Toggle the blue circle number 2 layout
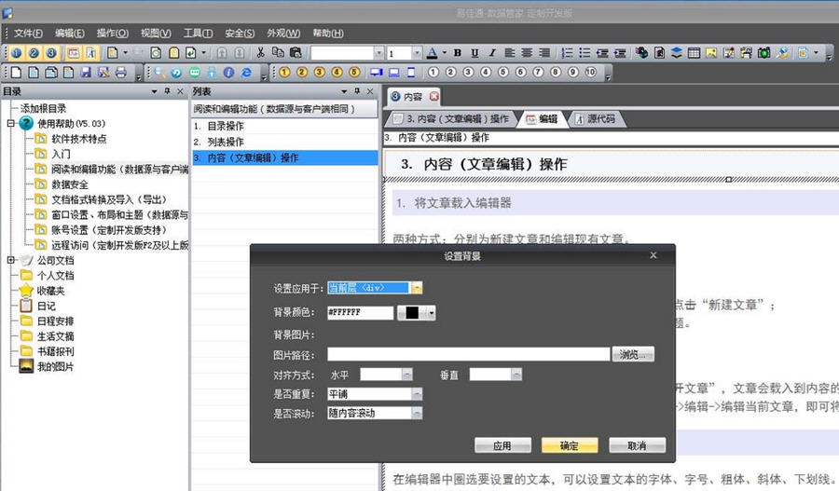The height and width of the screenshot is (491, 839). click(x=34, y=52)
